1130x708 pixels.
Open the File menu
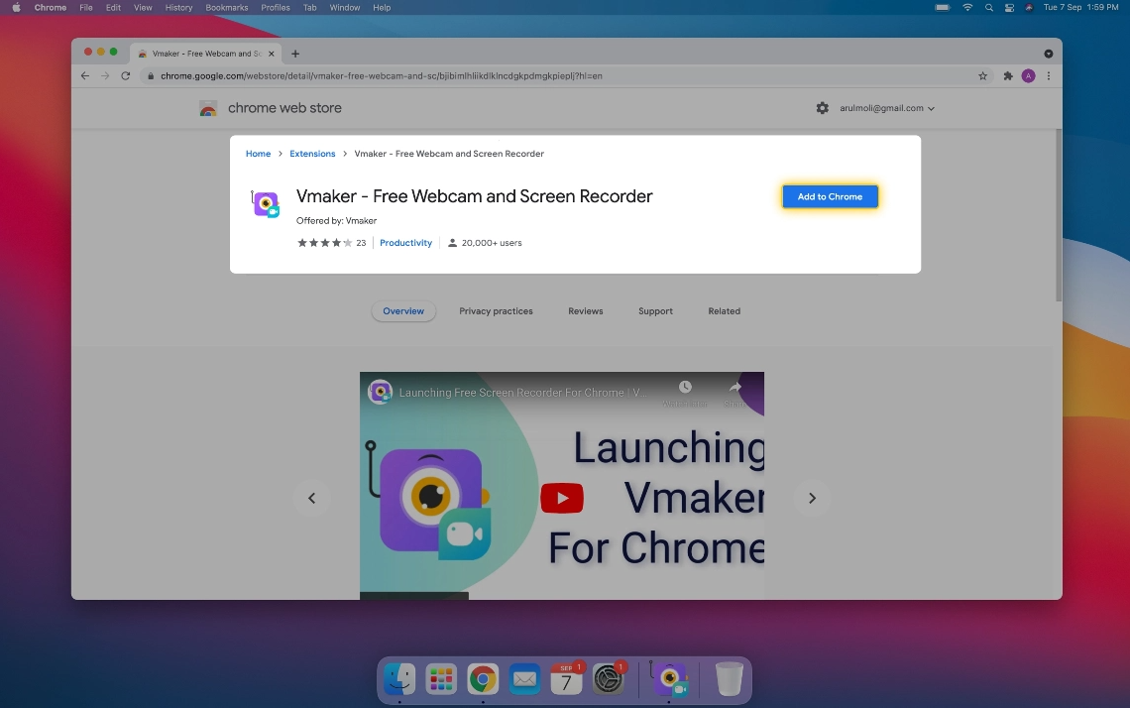point(86,7)
